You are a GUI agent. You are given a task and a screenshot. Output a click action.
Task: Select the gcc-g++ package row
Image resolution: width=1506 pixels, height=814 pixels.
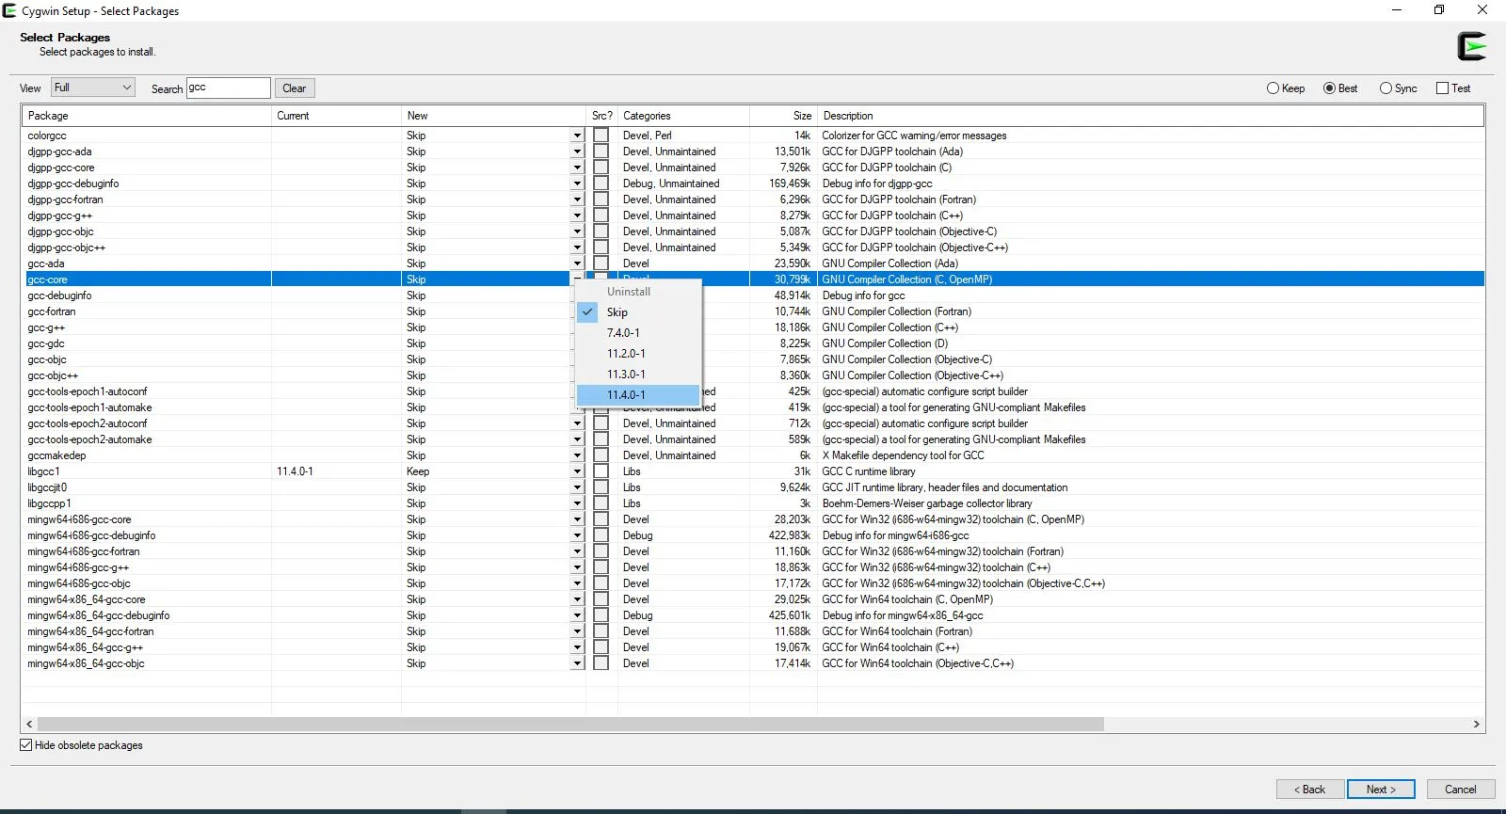tap(753, 327)
